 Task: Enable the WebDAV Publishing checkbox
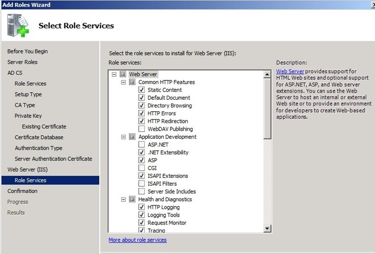pos(142,129)
